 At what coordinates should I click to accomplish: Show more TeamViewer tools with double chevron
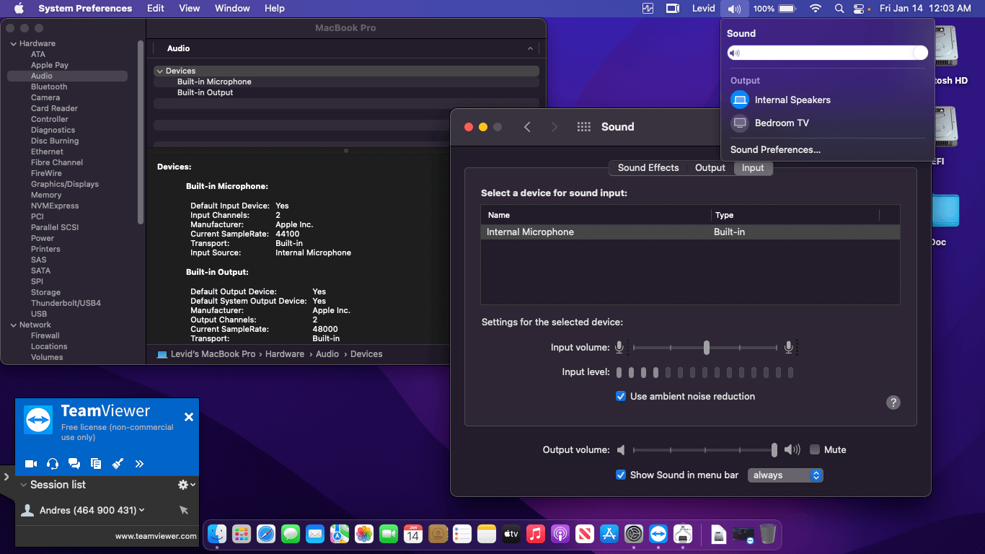(139, 464)
